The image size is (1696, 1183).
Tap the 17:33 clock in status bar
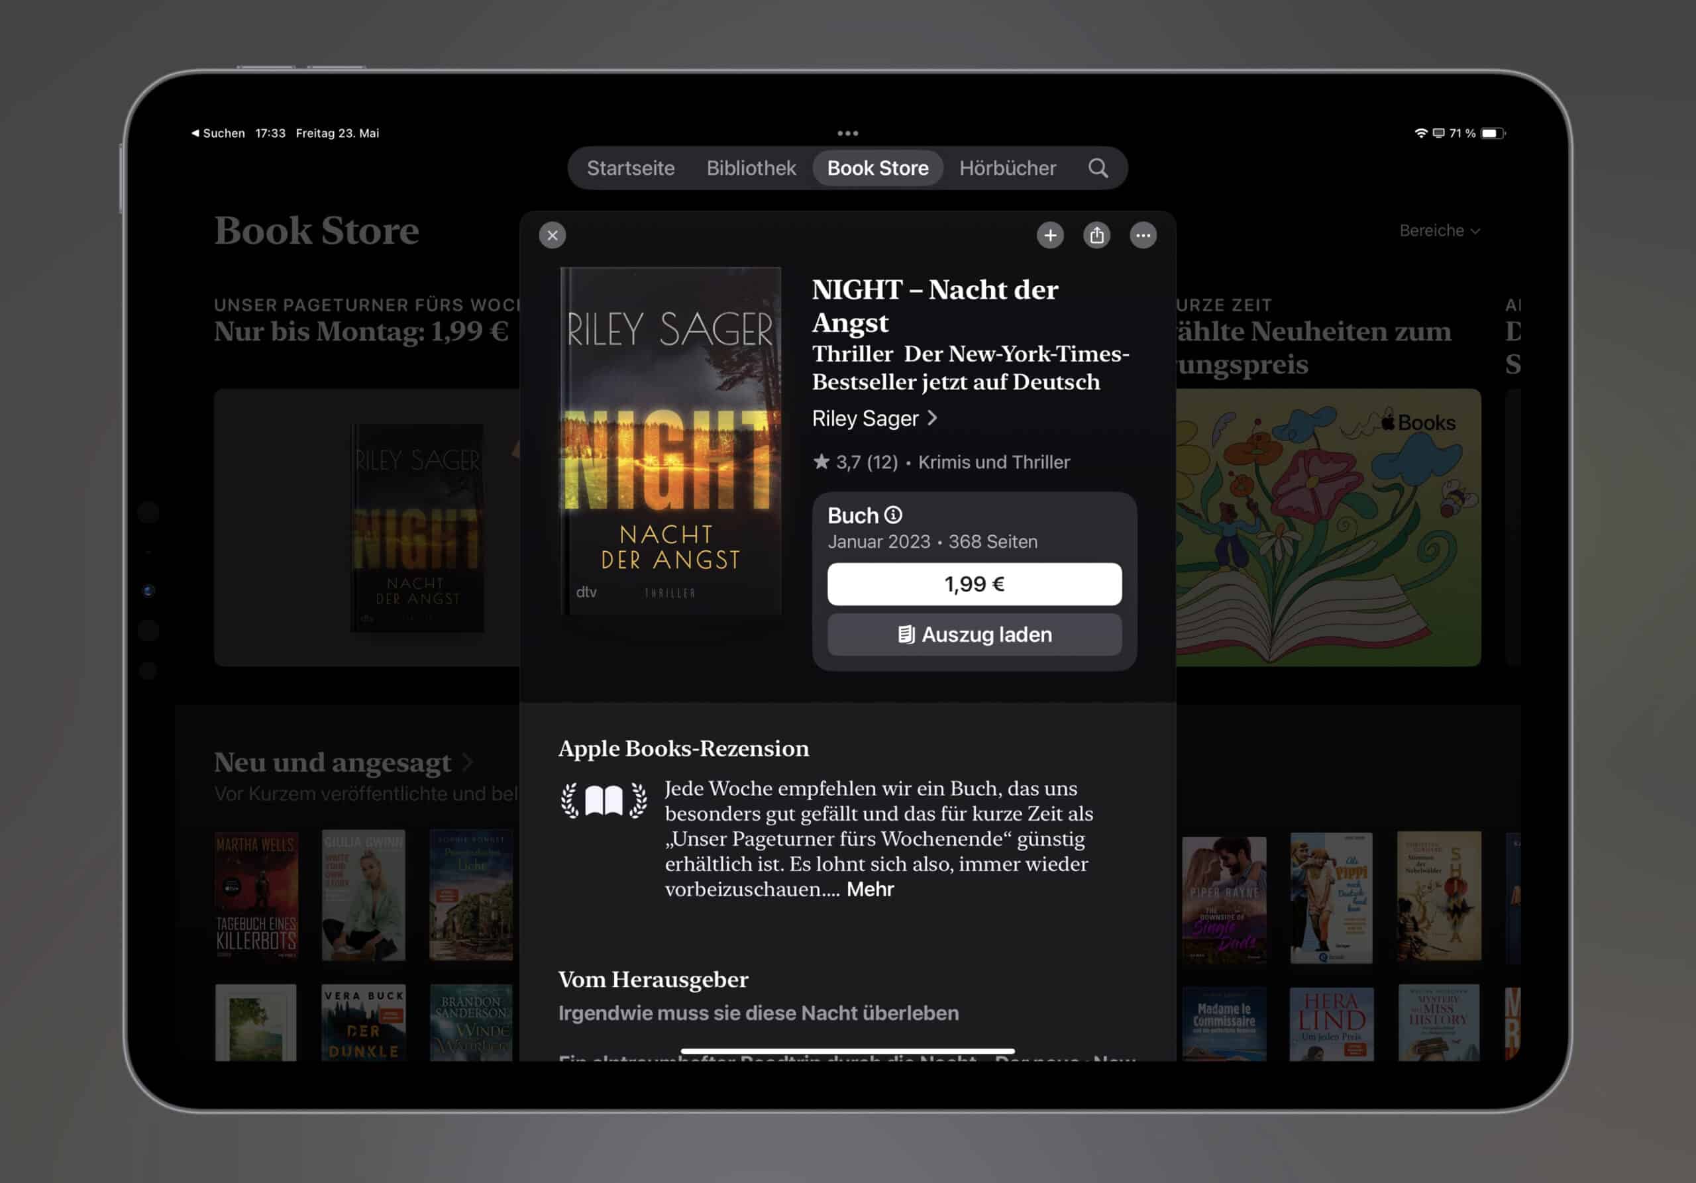(270, 133)
